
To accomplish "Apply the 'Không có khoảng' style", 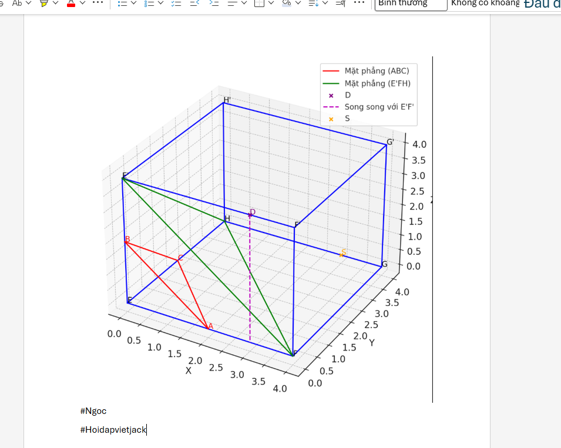I will 485,4.
